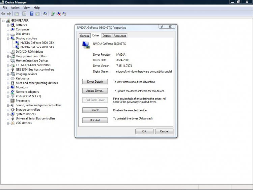
Task: Select the first NVIDIA GeForce 9800 GTX entry
Action: (x=37, y=43)
